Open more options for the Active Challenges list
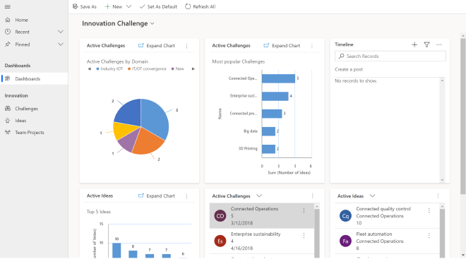 coord(312,196)
